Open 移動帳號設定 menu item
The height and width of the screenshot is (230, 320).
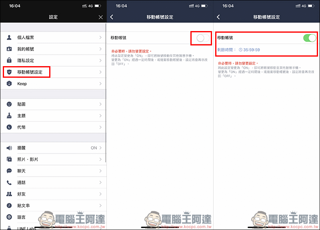[x=53, y=72]
